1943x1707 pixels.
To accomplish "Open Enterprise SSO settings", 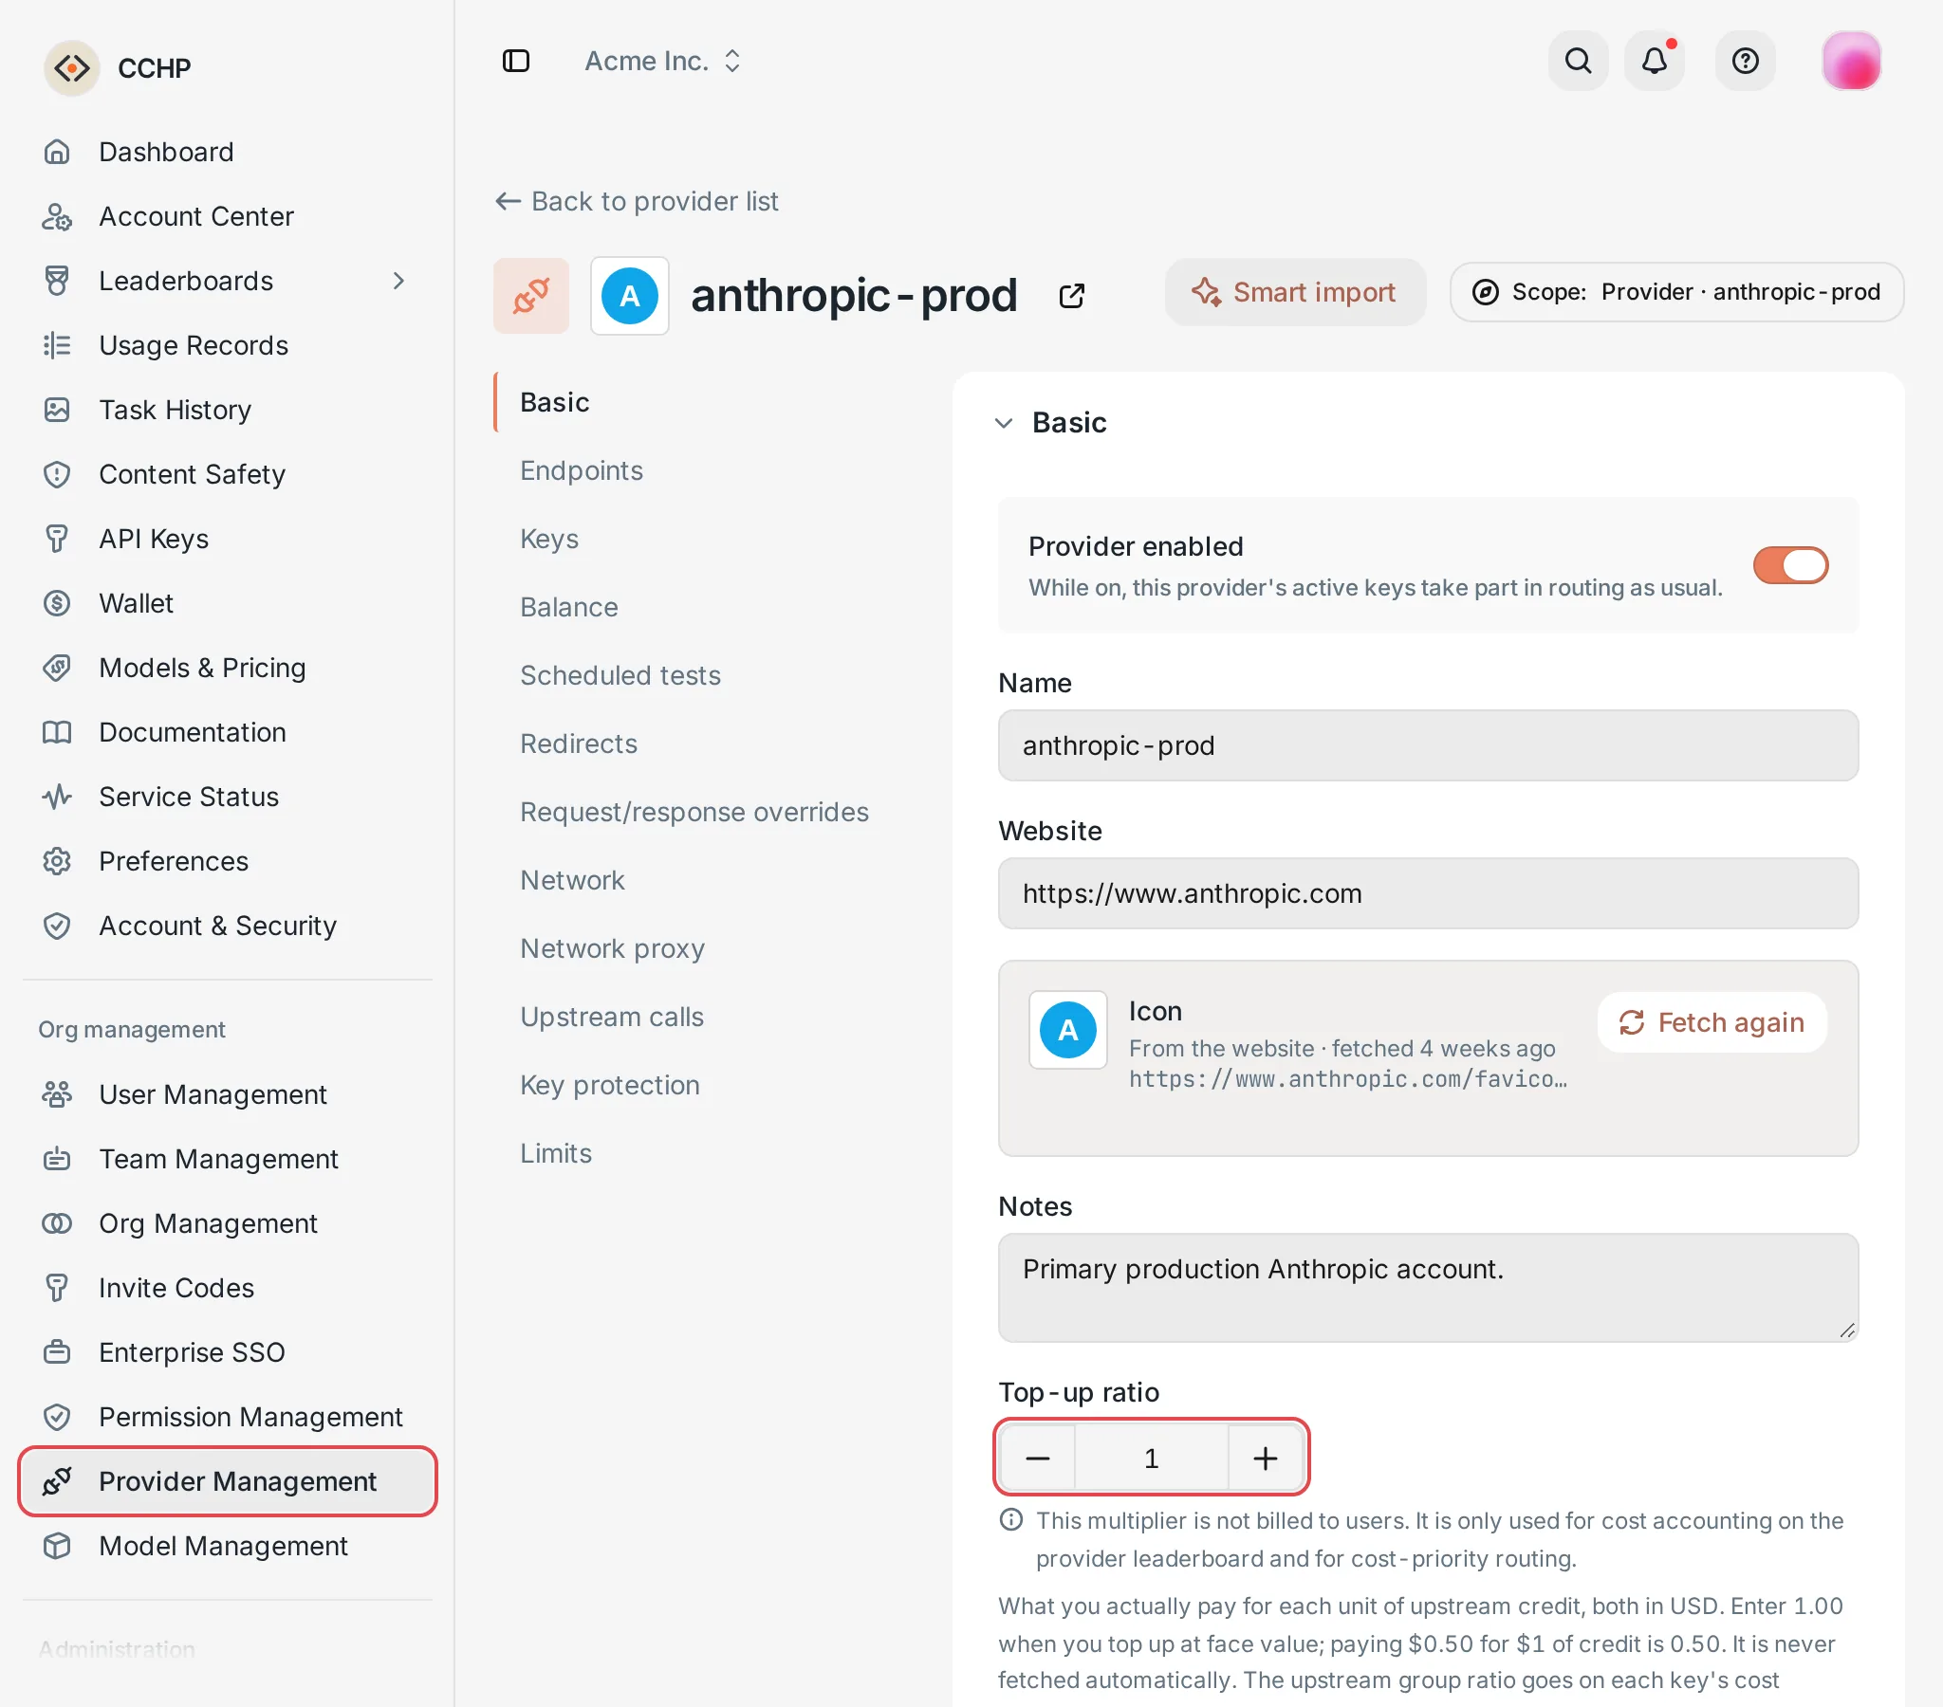I will point(227,1351).
